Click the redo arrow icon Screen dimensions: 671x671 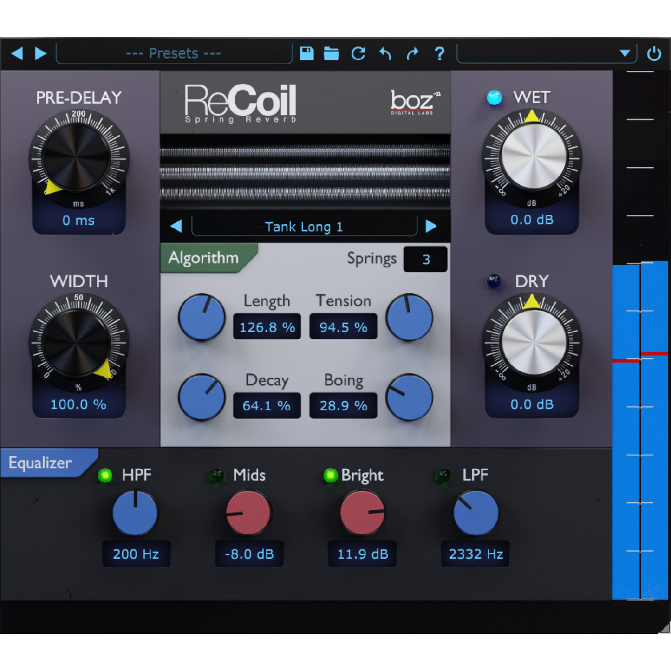tap(412, 54)
